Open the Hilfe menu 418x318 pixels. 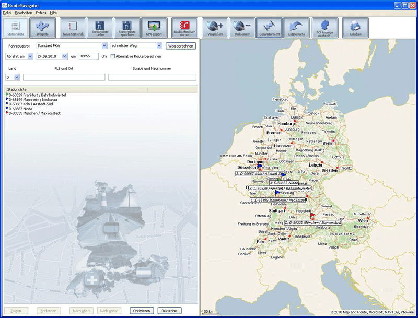point(53,13)
